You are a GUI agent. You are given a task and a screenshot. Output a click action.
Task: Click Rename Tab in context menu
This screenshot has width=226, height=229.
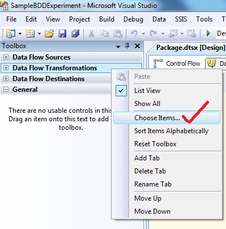click(x=167, y=184)
